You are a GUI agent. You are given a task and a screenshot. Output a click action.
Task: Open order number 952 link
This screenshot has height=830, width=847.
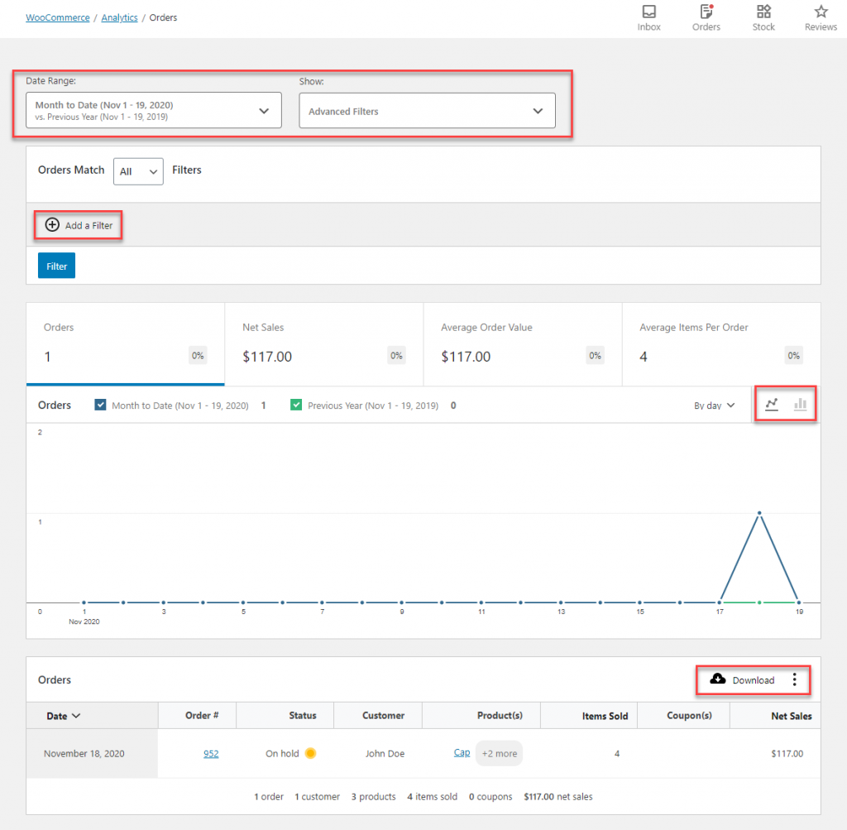[211, 753]
